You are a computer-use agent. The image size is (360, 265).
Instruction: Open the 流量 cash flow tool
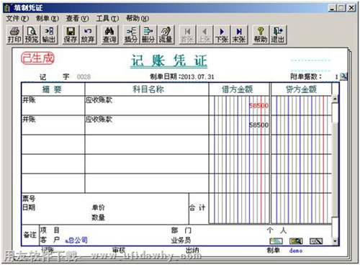(166, 35)
